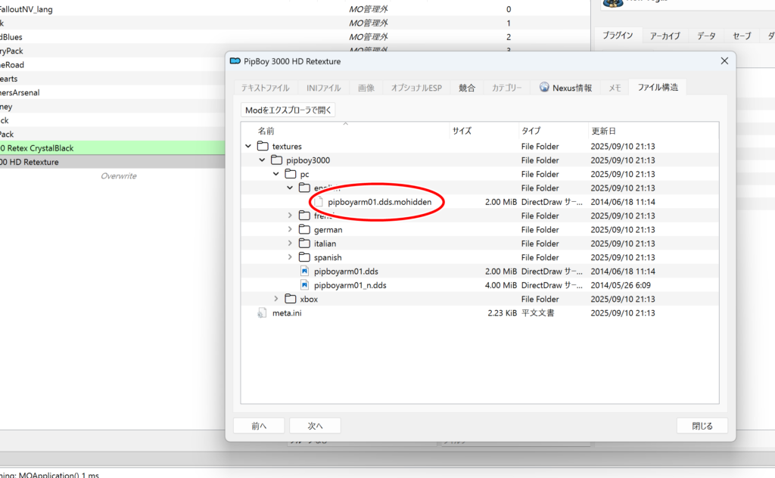Click the Nexus globe icon on tab
This screenshot has width=775, height=478.
544,88
